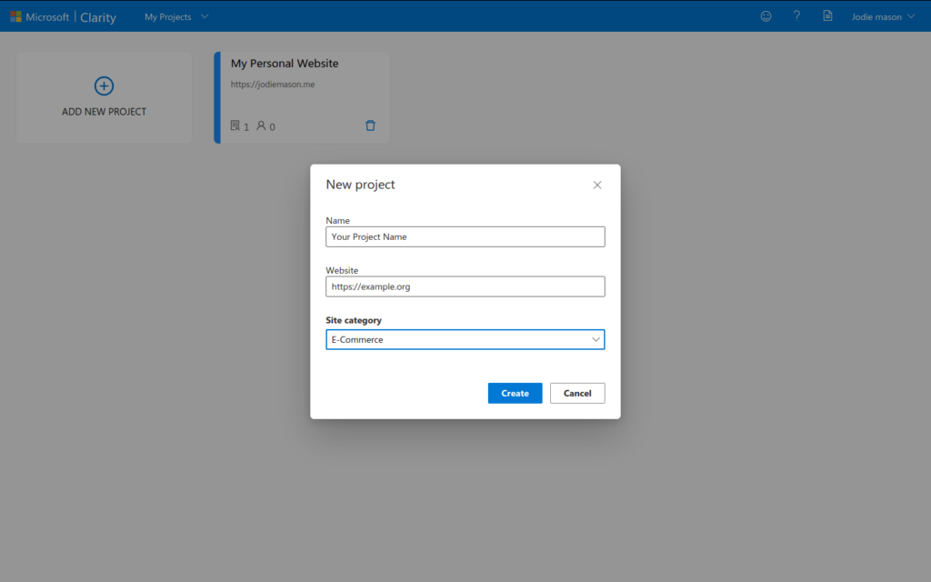Click into the Website URL field
931x582 pixels.
[465, 286]
